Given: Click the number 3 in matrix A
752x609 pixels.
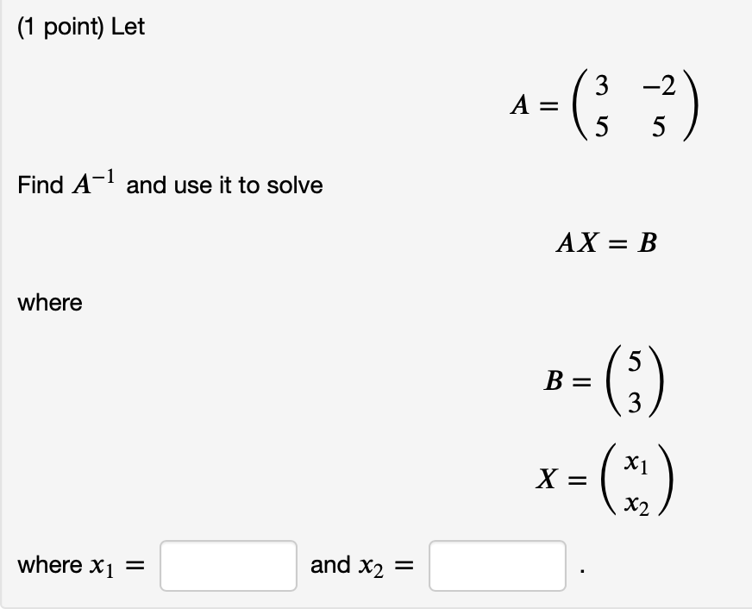Looking at the screenshot, I should click(x=604, y=86).
